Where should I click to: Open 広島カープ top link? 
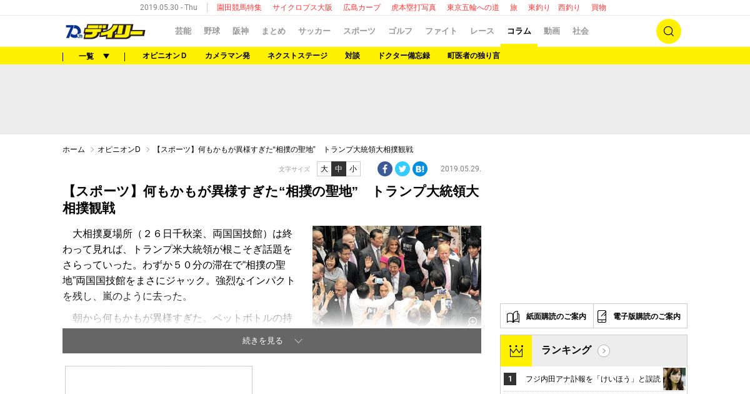click(362, 8)
